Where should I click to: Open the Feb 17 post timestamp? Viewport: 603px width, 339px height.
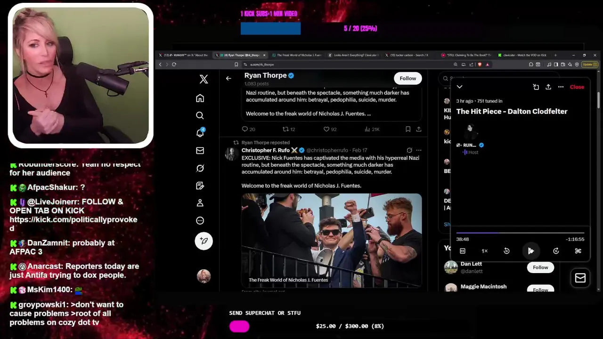coord(359,150)
